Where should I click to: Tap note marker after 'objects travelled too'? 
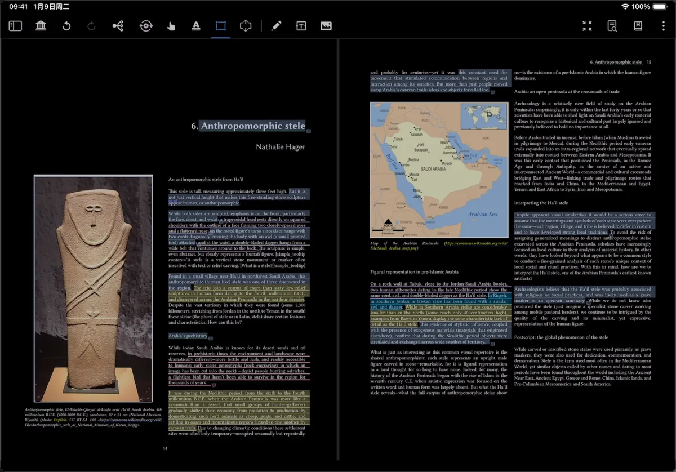pyautogui.click(x=492, y=91)
